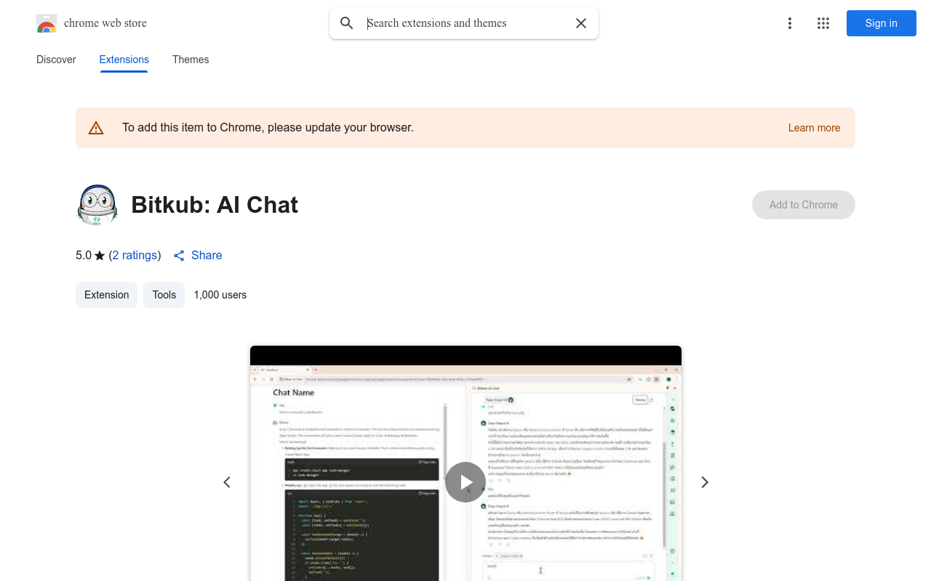
Task: Clear the search box with X icon
Action: point(581,23)
